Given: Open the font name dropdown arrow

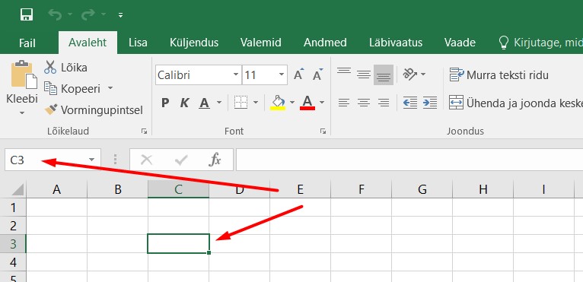Looking at the screenshot, I should (236, 74).
